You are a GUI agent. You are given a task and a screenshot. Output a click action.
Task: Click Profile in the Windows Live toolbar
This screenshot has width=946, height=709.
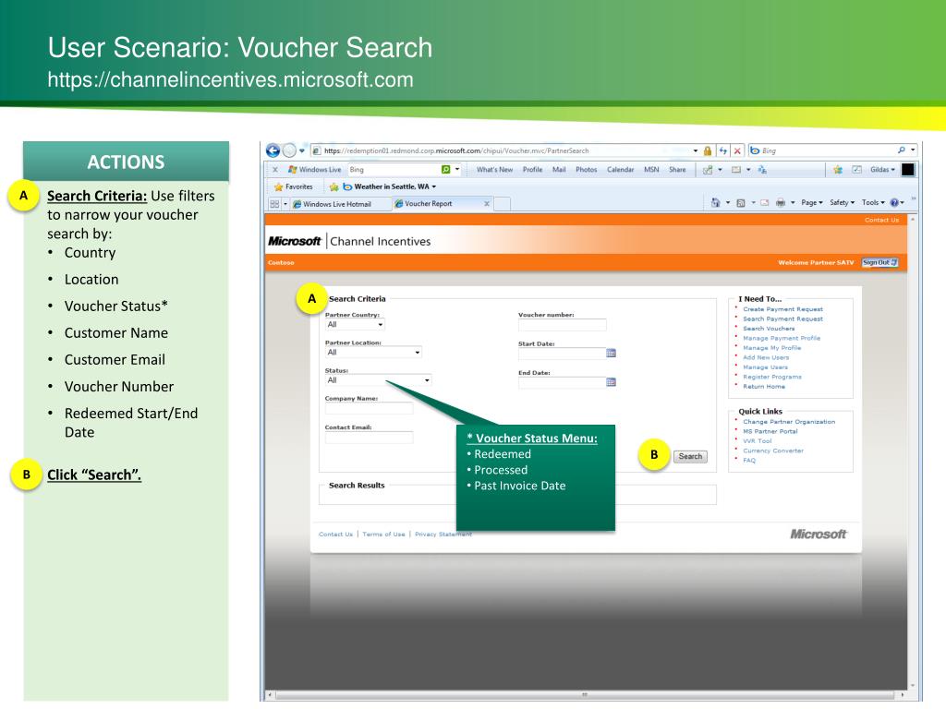(x=532, y=170)
